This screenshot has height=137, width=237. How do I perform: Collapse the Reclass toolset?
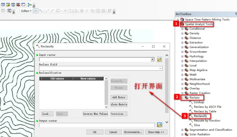click(182, 98)
